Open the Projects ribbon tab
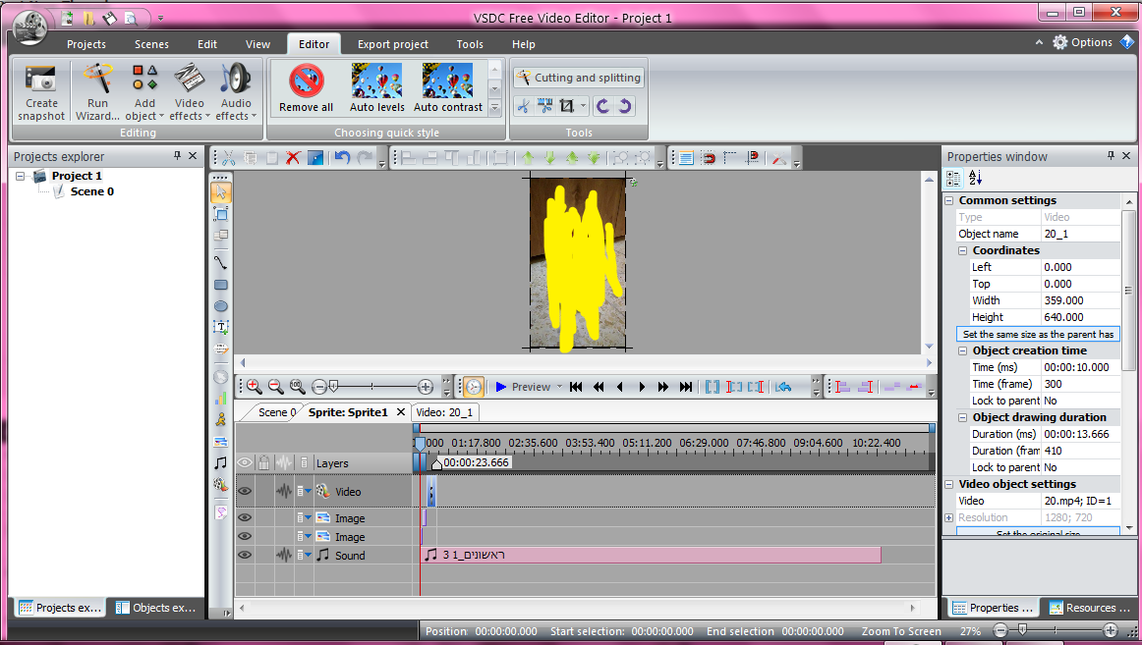 coord(86,44)
